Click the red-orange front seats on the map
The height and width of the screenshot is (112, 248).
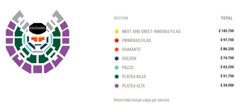[x=38, y=40]
